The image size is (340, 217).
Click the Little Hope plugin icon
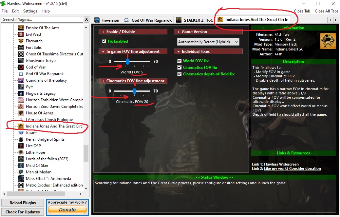(21, 152)
